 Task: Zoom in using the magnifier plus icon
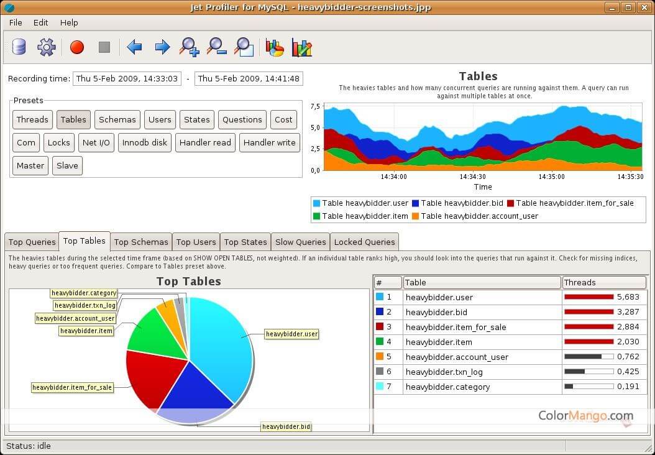point(189,47)
